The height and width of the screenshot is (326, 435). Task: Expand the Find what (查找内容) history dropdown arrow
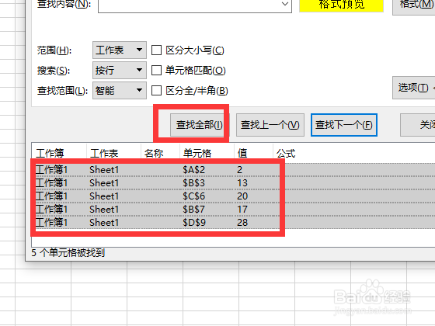click(x=284, y=4)
